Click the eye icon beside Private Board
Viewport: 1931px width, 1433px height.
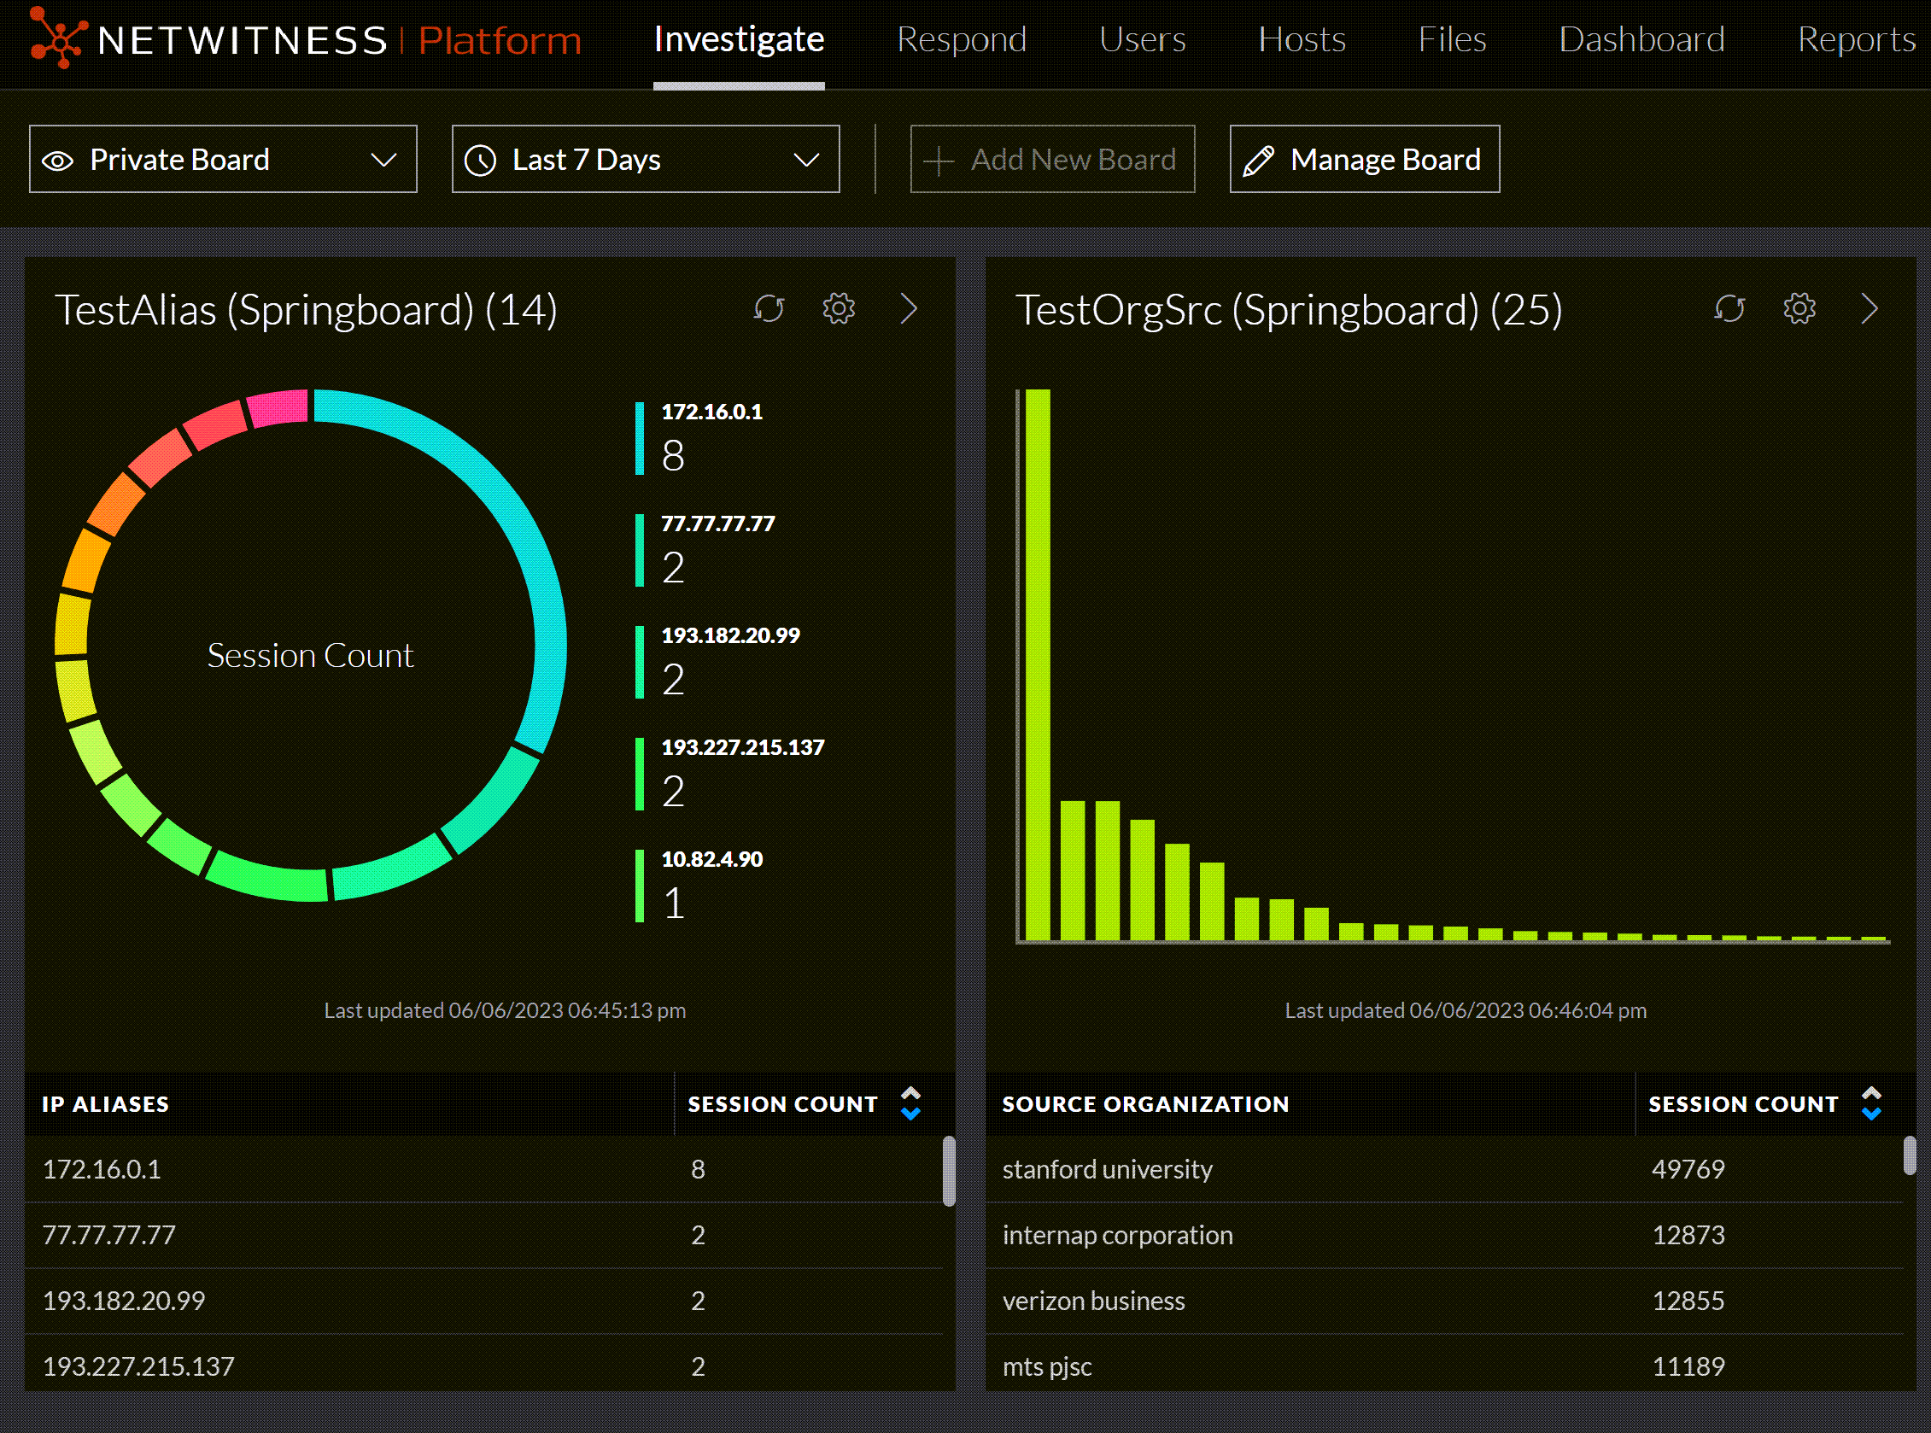58,161
